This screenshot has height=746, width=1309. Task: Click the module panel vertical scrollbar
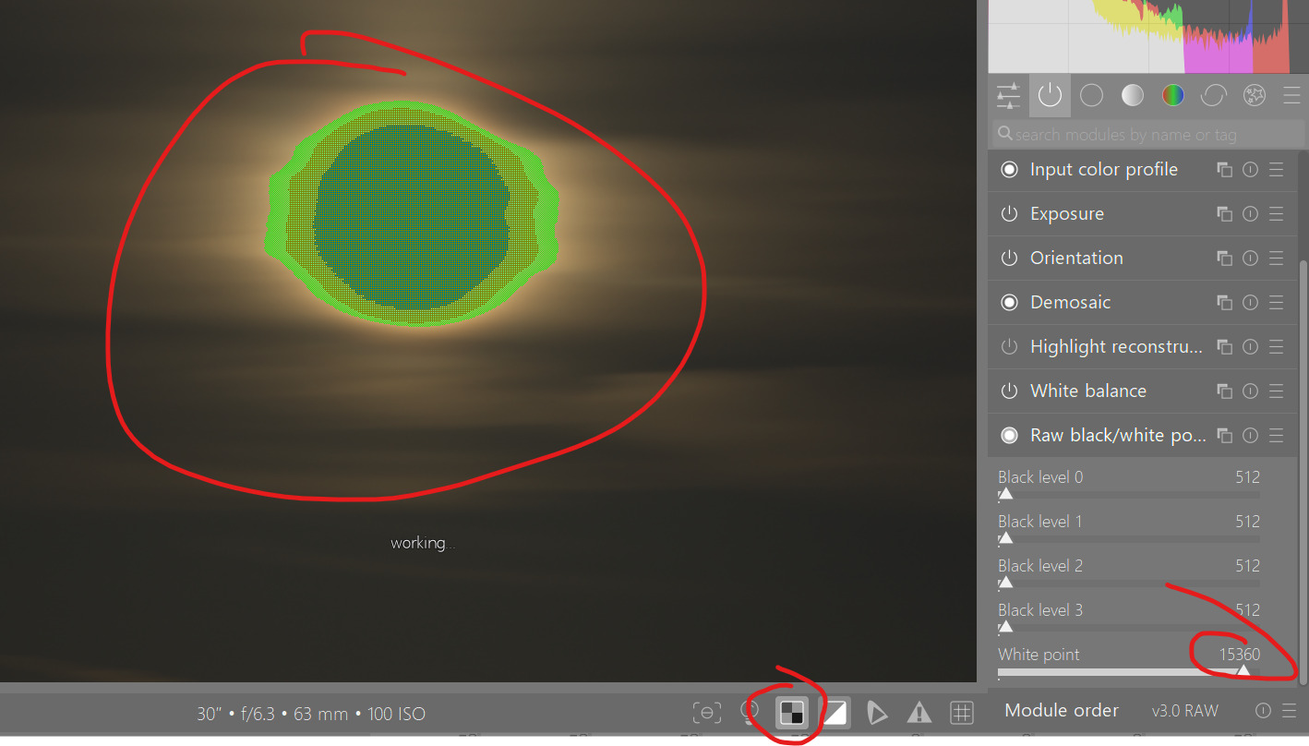pyautogui.click(x=1303, y=472)
